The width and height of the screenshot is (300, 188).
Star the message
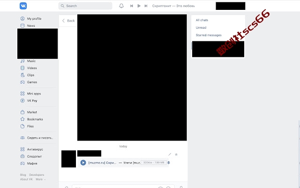pos(176,155)
